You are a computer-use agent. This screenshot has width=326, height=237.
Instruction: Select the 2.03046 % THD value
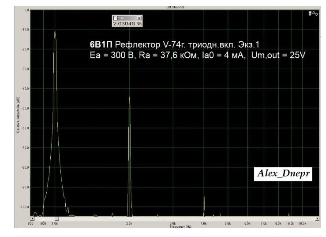(127, 24)
